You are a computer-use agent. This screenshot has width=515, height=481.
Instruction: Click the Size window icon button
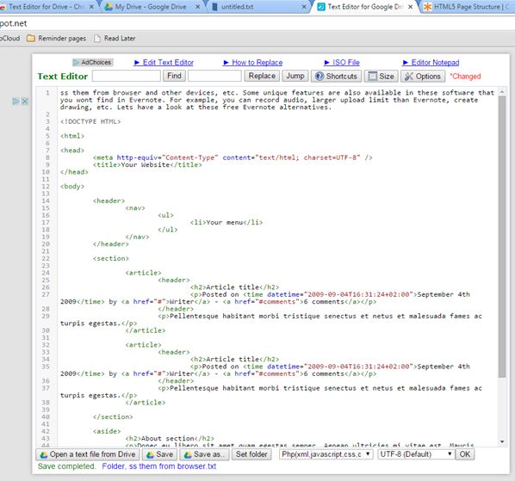(x=381, y=76)
